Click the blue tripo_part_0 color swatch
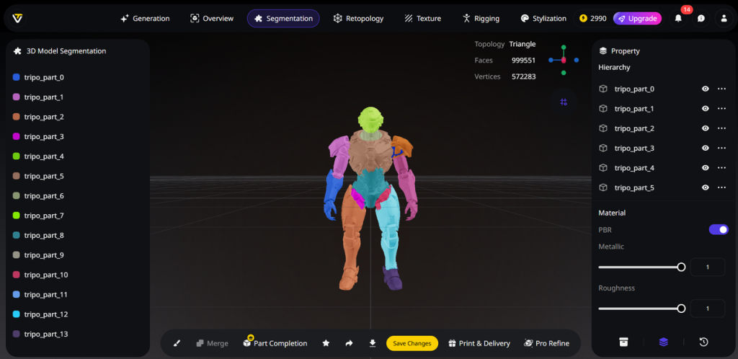Screen dimensions: 738x359 [16, 77]
